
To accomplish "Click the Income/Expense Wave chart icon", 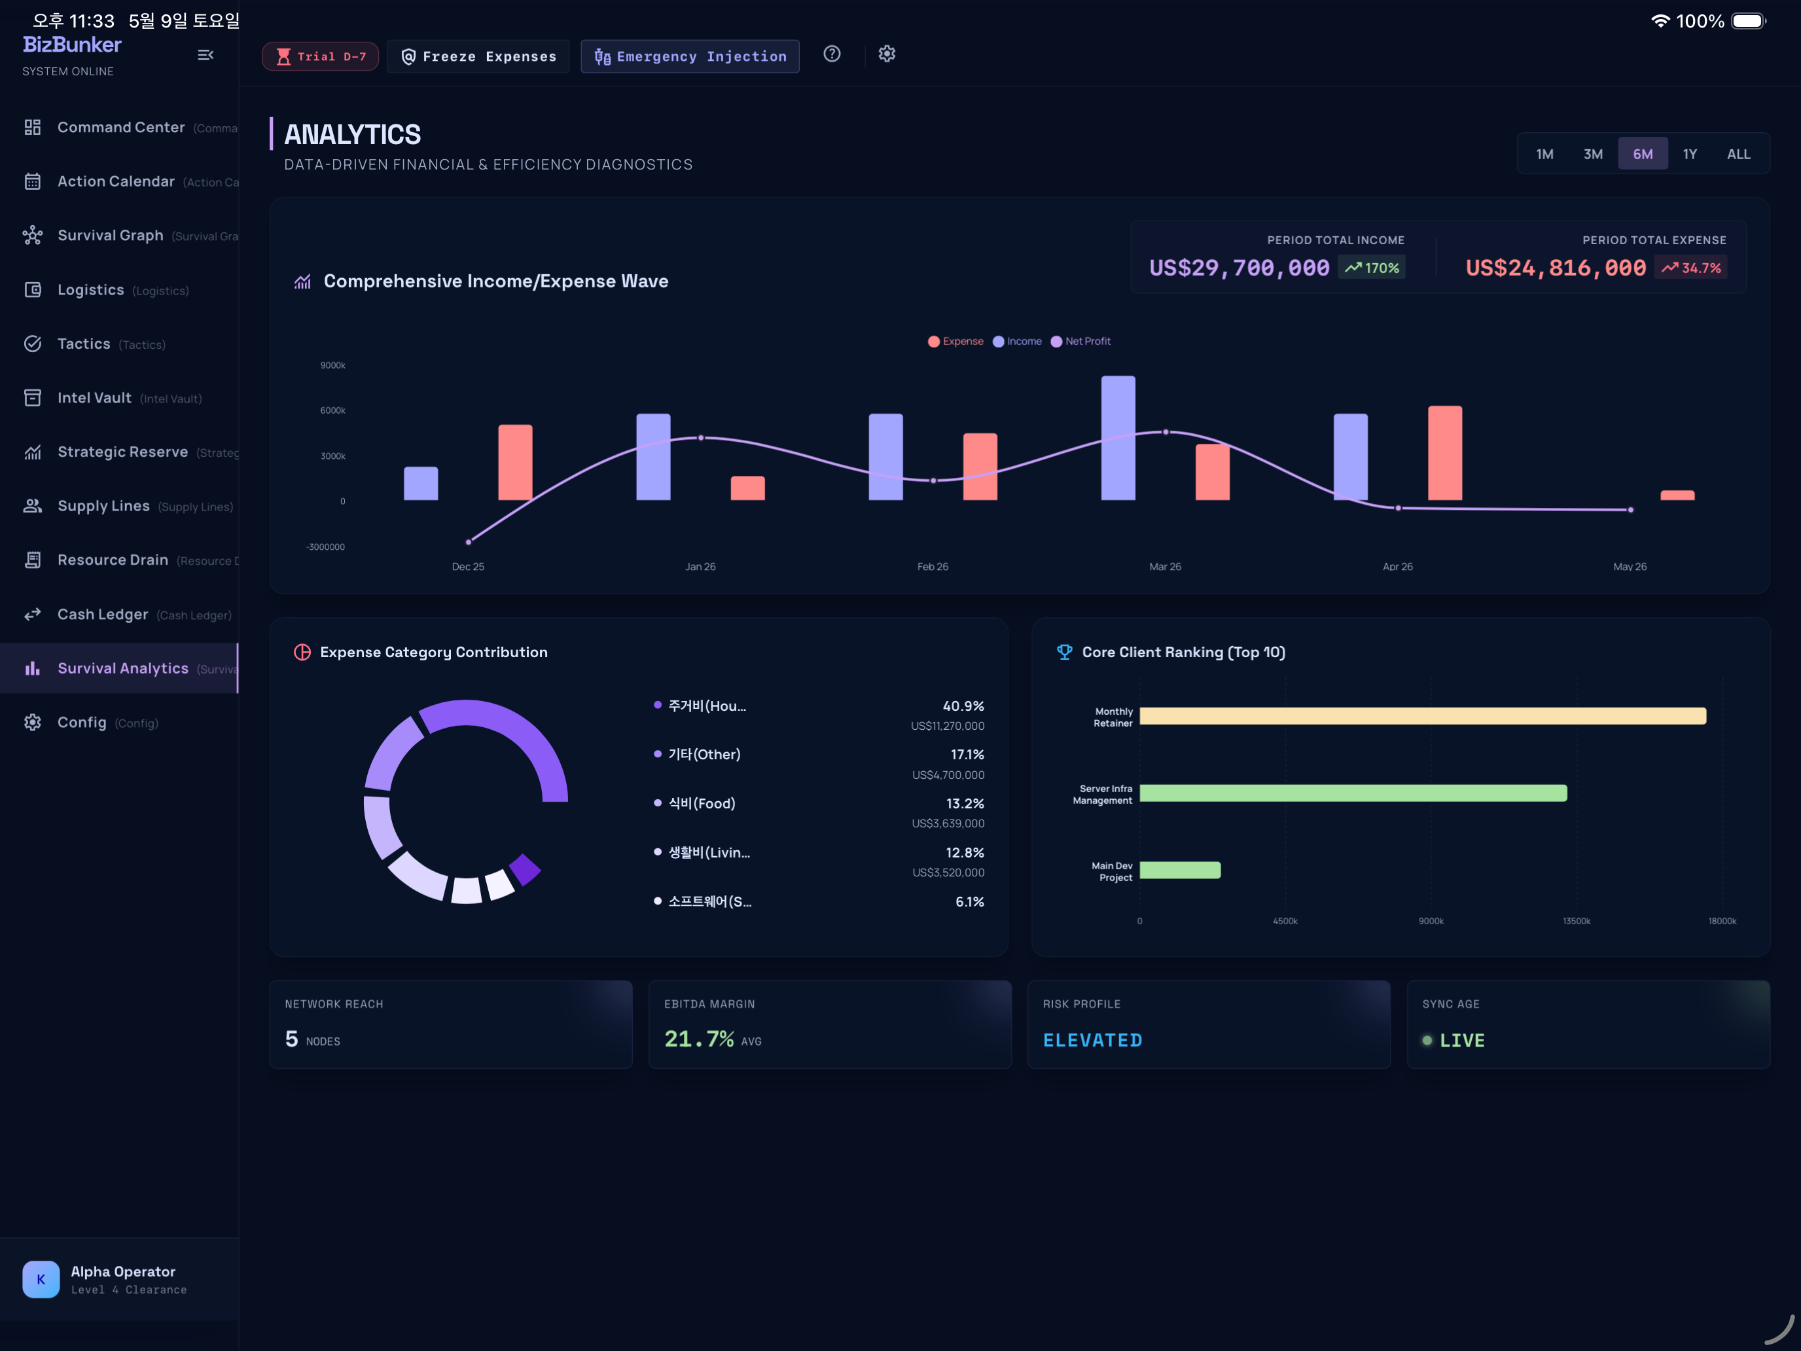I will coord(303,281).
